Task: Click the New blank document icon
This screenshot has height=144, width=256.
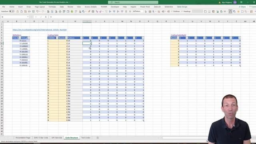Action: [x=21, y=12]
